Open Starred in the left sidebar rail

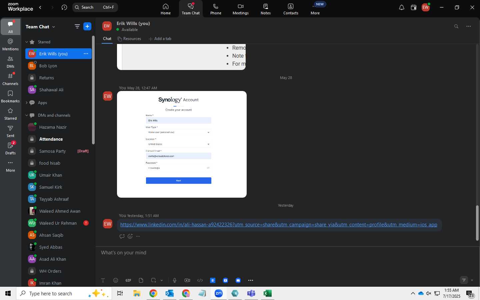(x=11, y=114)
